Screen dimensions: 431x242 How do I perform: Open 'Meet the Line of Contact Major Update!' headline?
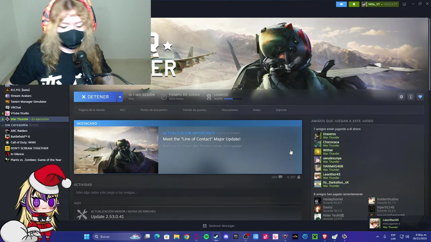click(202, 139)
